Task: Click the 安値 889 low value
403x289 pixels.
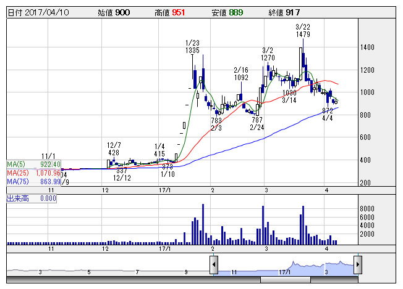Action: tap(227, 12)
